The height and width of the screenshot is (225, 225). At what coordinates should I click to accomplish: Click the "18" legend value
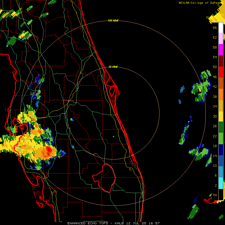coord(215,146)
